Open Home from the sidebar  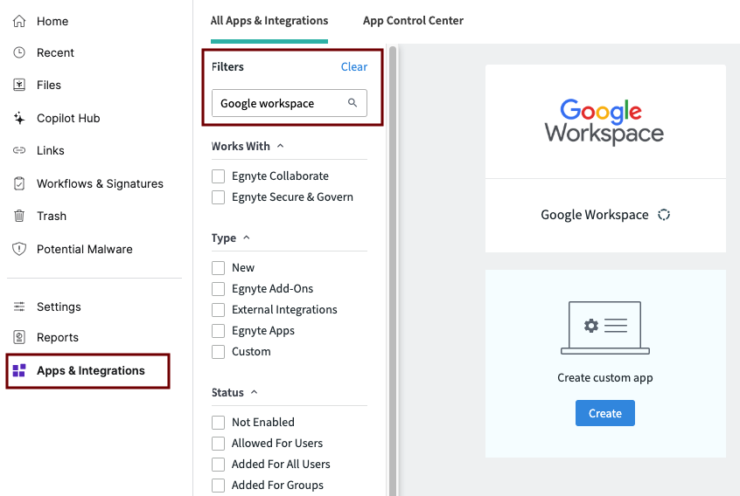point(52,21)
